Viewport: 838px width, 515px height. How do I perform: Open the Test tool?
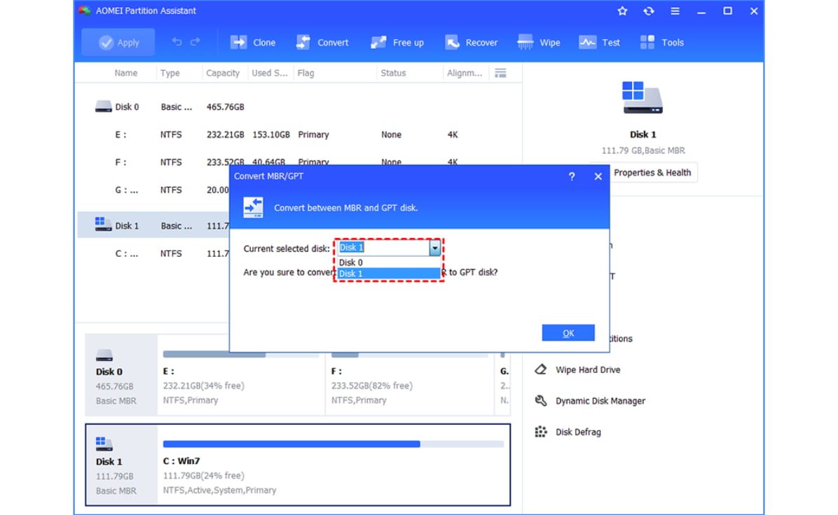pyautogui.click(x=599, y=42)
